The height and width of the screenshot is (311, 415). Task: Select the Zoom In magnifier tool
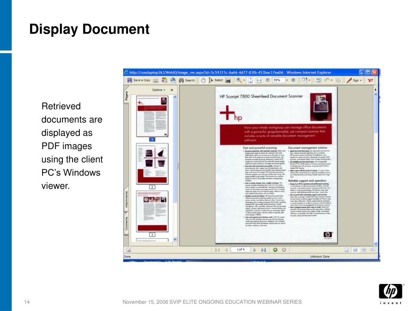tap(239, 80)
